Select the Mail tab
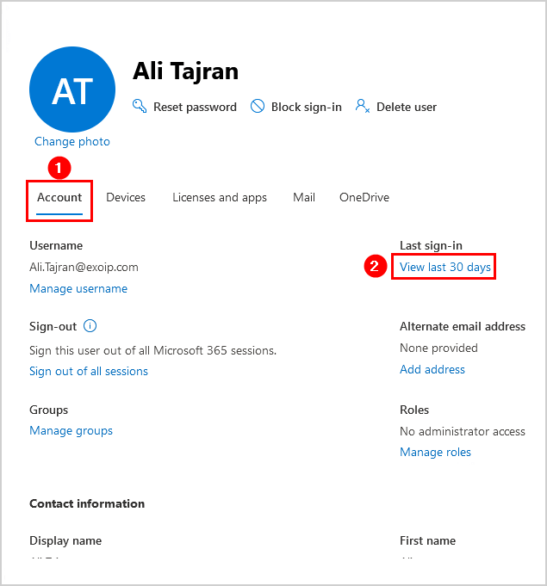Viewport: 547px width, 586px height. click(x=304, y=197)
